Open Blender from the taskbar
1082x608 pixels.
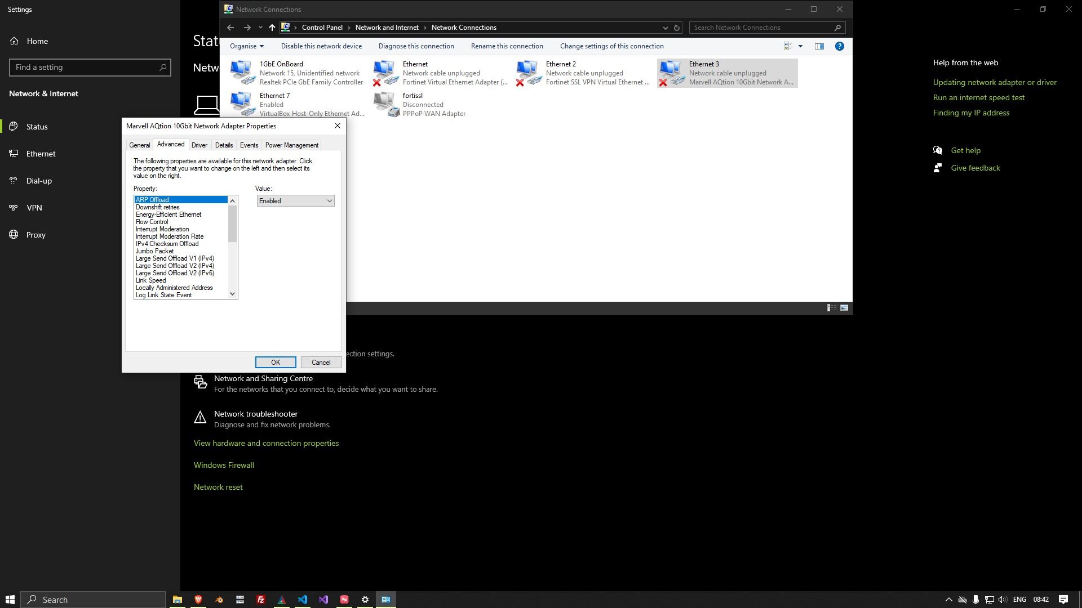coord(219,599)
